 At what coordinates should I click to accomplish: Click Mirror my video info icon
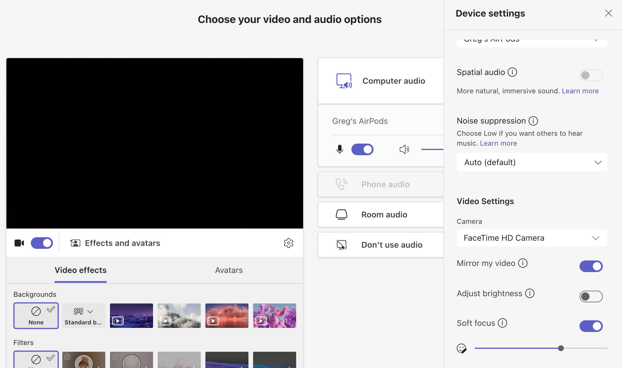pyautogui.click(x=523, y=263)
